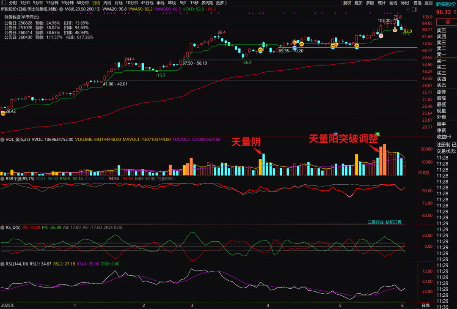Click the 卖五 order book row

point(441,30)
